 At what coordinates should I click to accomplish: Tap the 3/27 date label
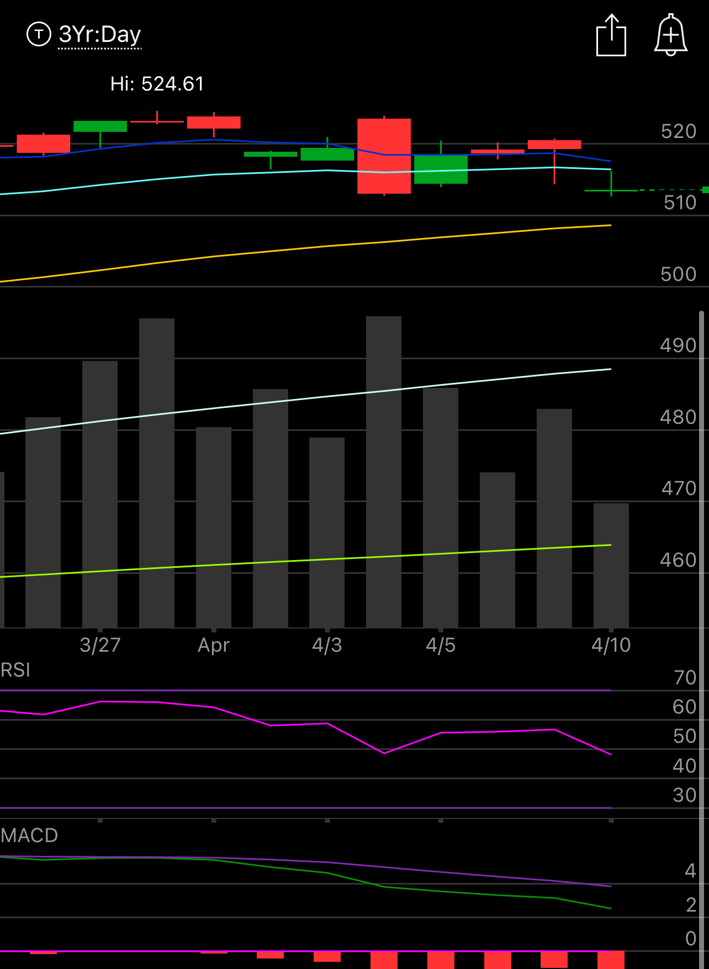[x=100, y=645]
